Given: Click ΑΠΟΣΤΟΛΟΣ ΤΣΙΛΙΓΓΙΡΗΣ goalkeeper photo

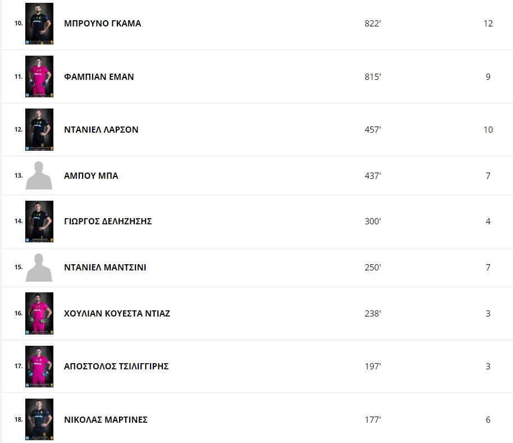Looking at the screenshot, I should point(39,367).
